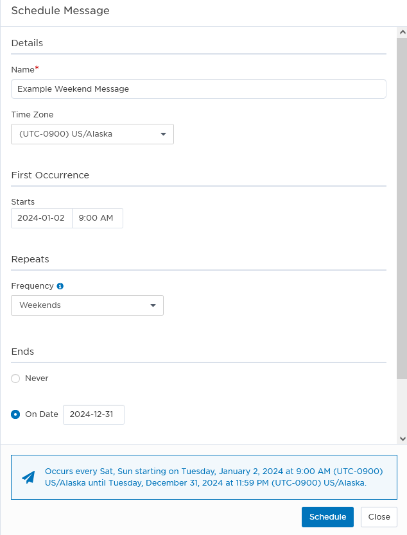
Task: Click the start time field 9:00 AM
Action: pyautogui.click(x=96, y=218)
